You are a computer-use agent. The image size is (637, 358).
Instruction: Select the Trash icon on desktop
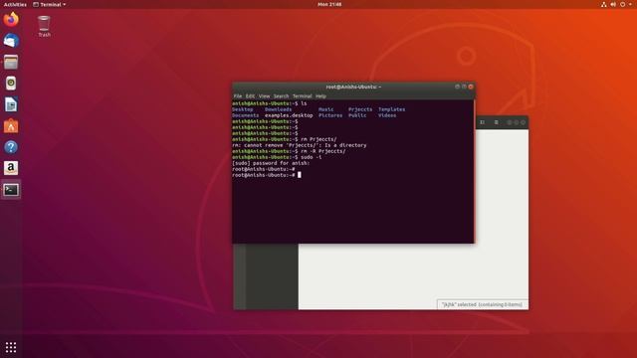coord(44,27)
